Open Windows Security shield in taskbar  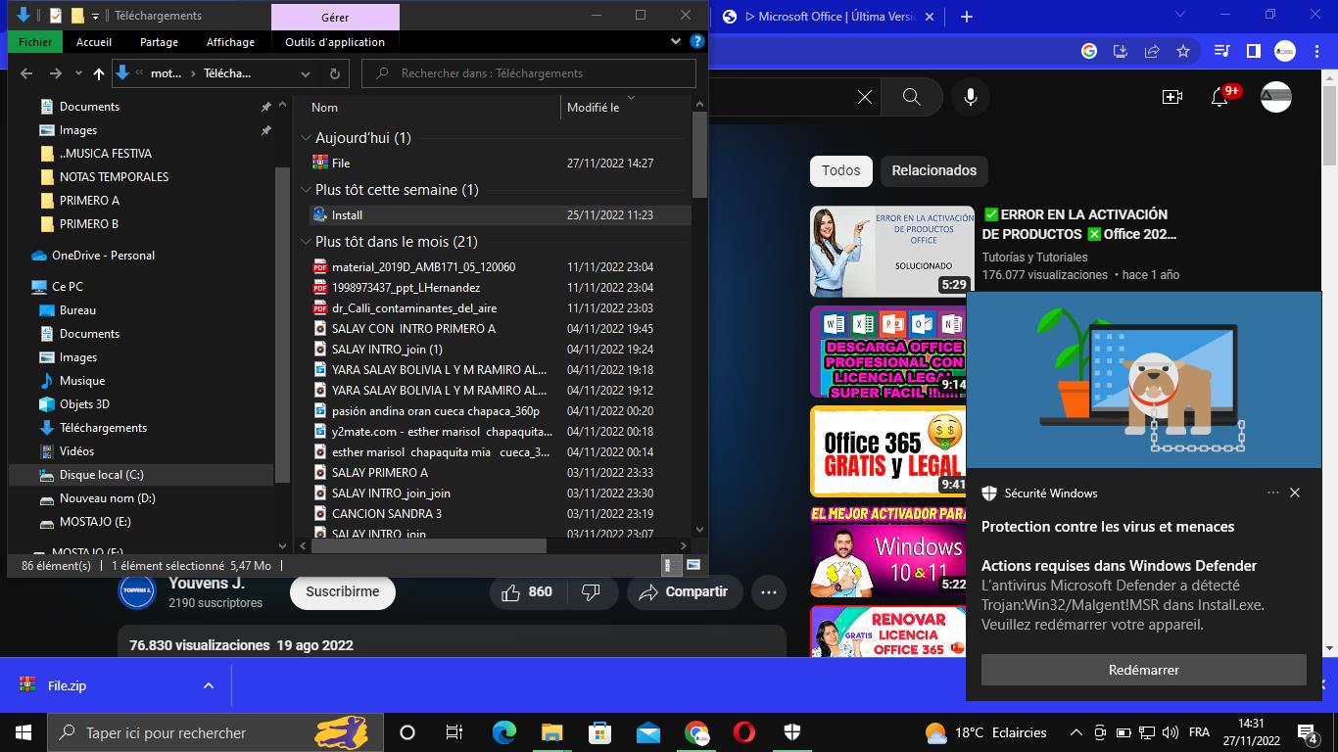click(792, 732)
